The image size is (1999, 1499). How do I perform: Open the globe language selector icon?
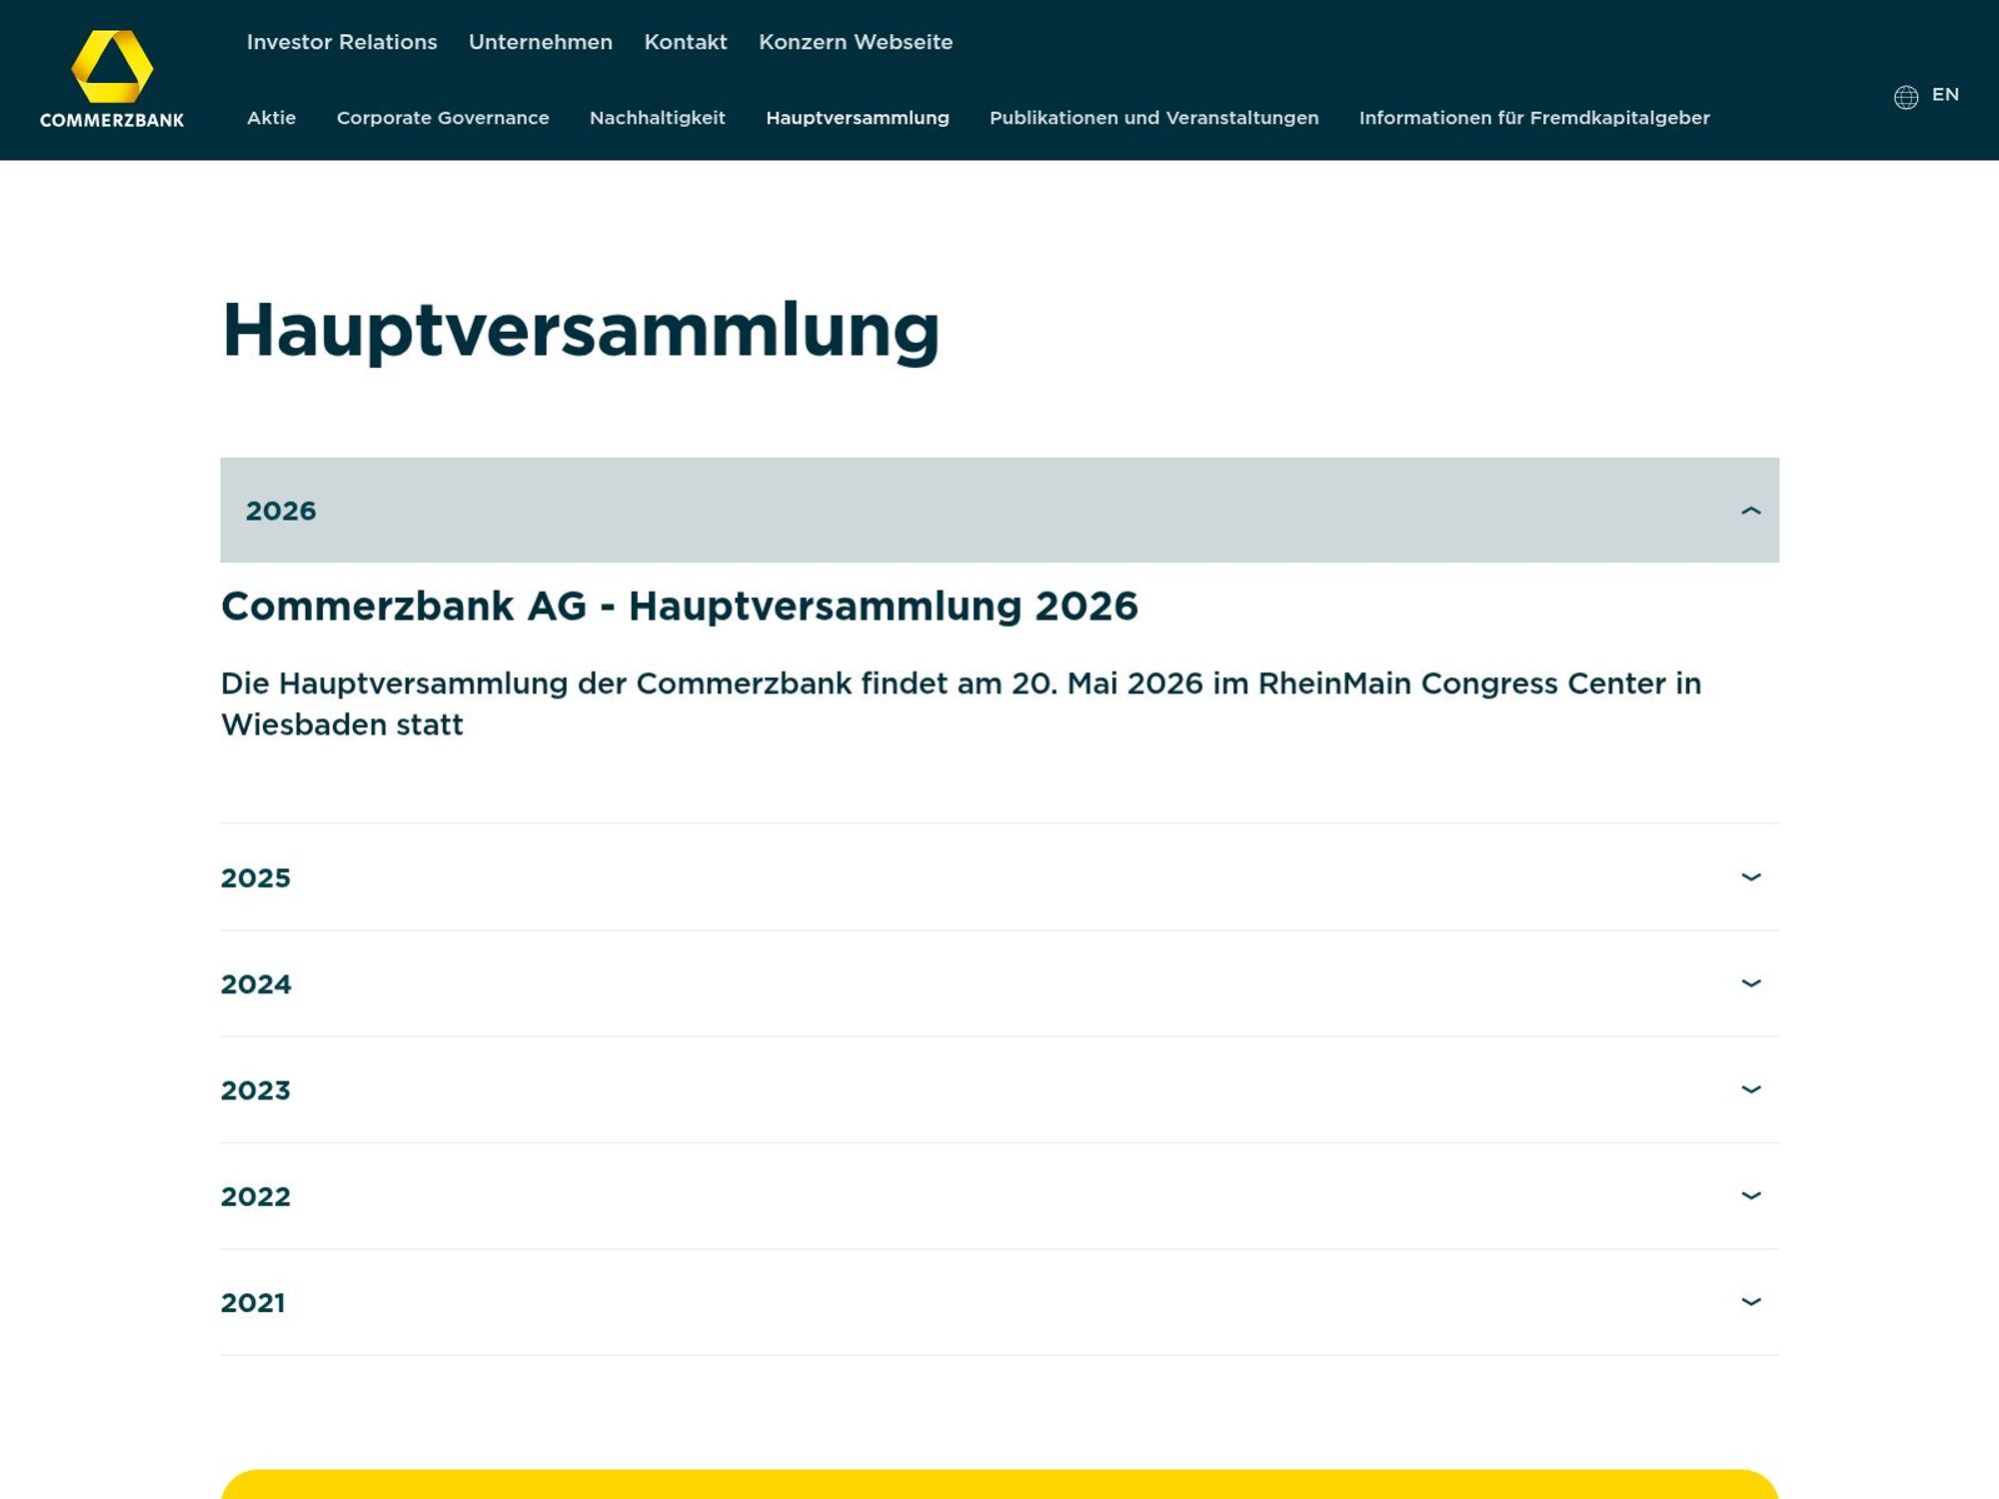[1904, 95]
